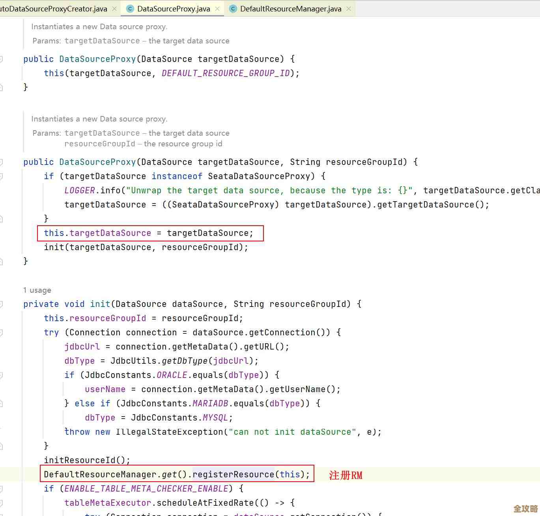Click the class icon on DataSourceProxy.java tab
Image resolution: width=540 pixels, height=516 pixels.
tap(130, 9)
